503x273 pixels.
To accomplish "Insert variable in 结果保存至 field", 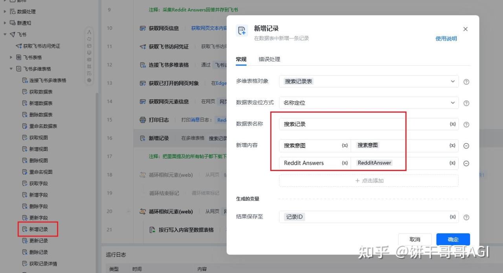I will [453, 217].
